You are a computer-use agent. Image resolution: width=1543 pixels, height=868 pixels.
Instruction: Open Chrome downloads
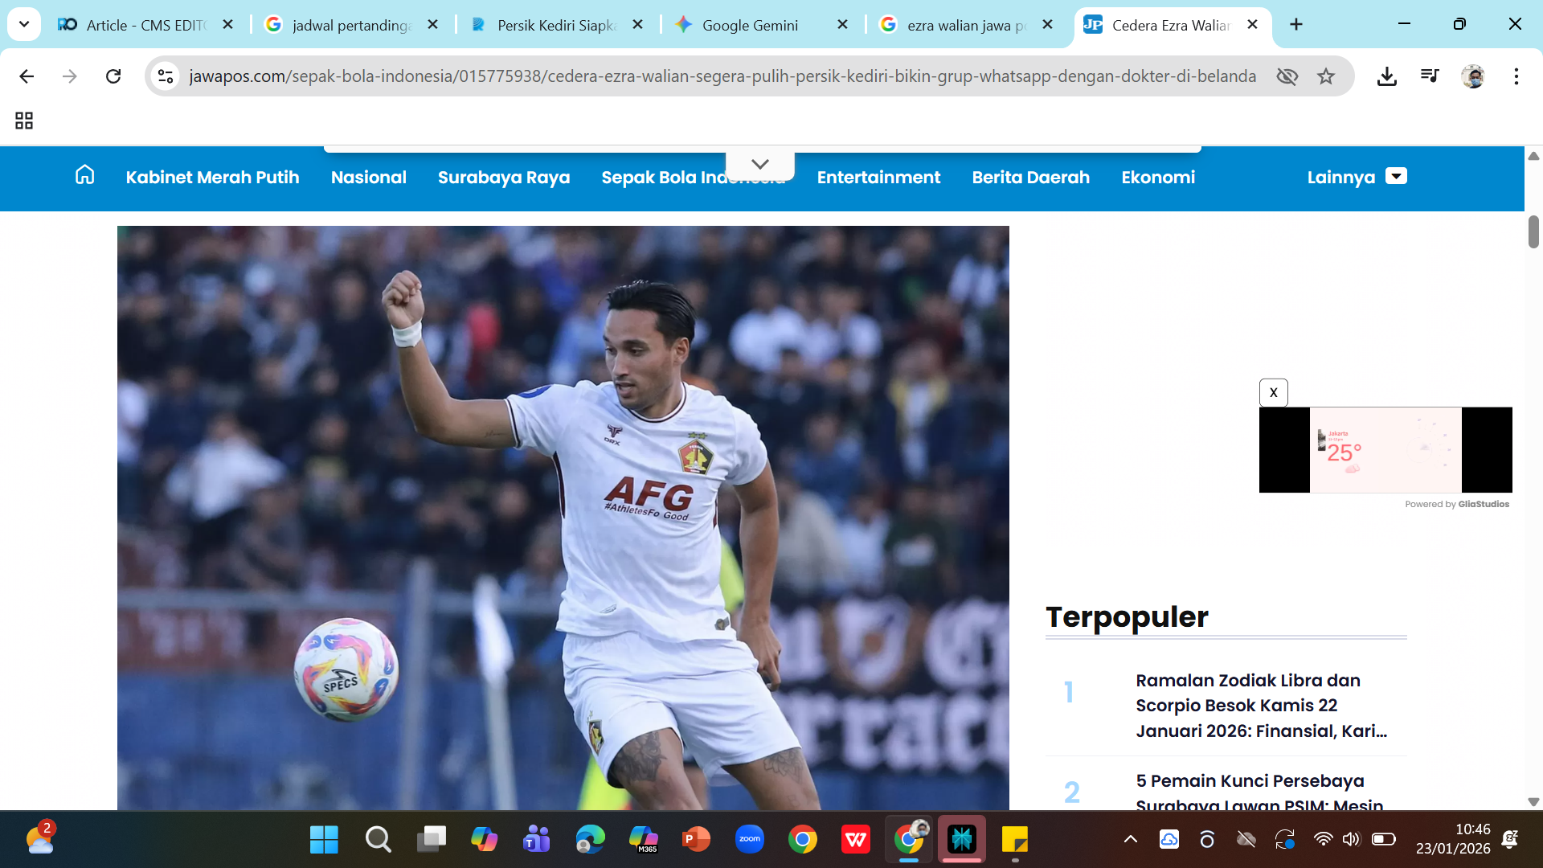click(x=1386, y=76)
